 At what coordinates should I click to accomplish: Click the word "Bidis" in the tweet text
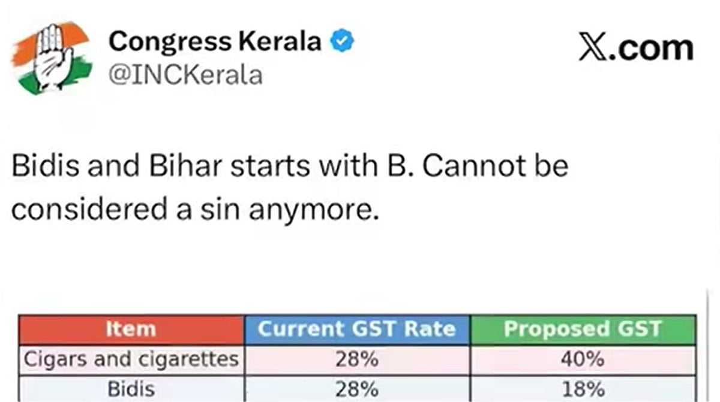pyautogui.click(x=46, y=167)
